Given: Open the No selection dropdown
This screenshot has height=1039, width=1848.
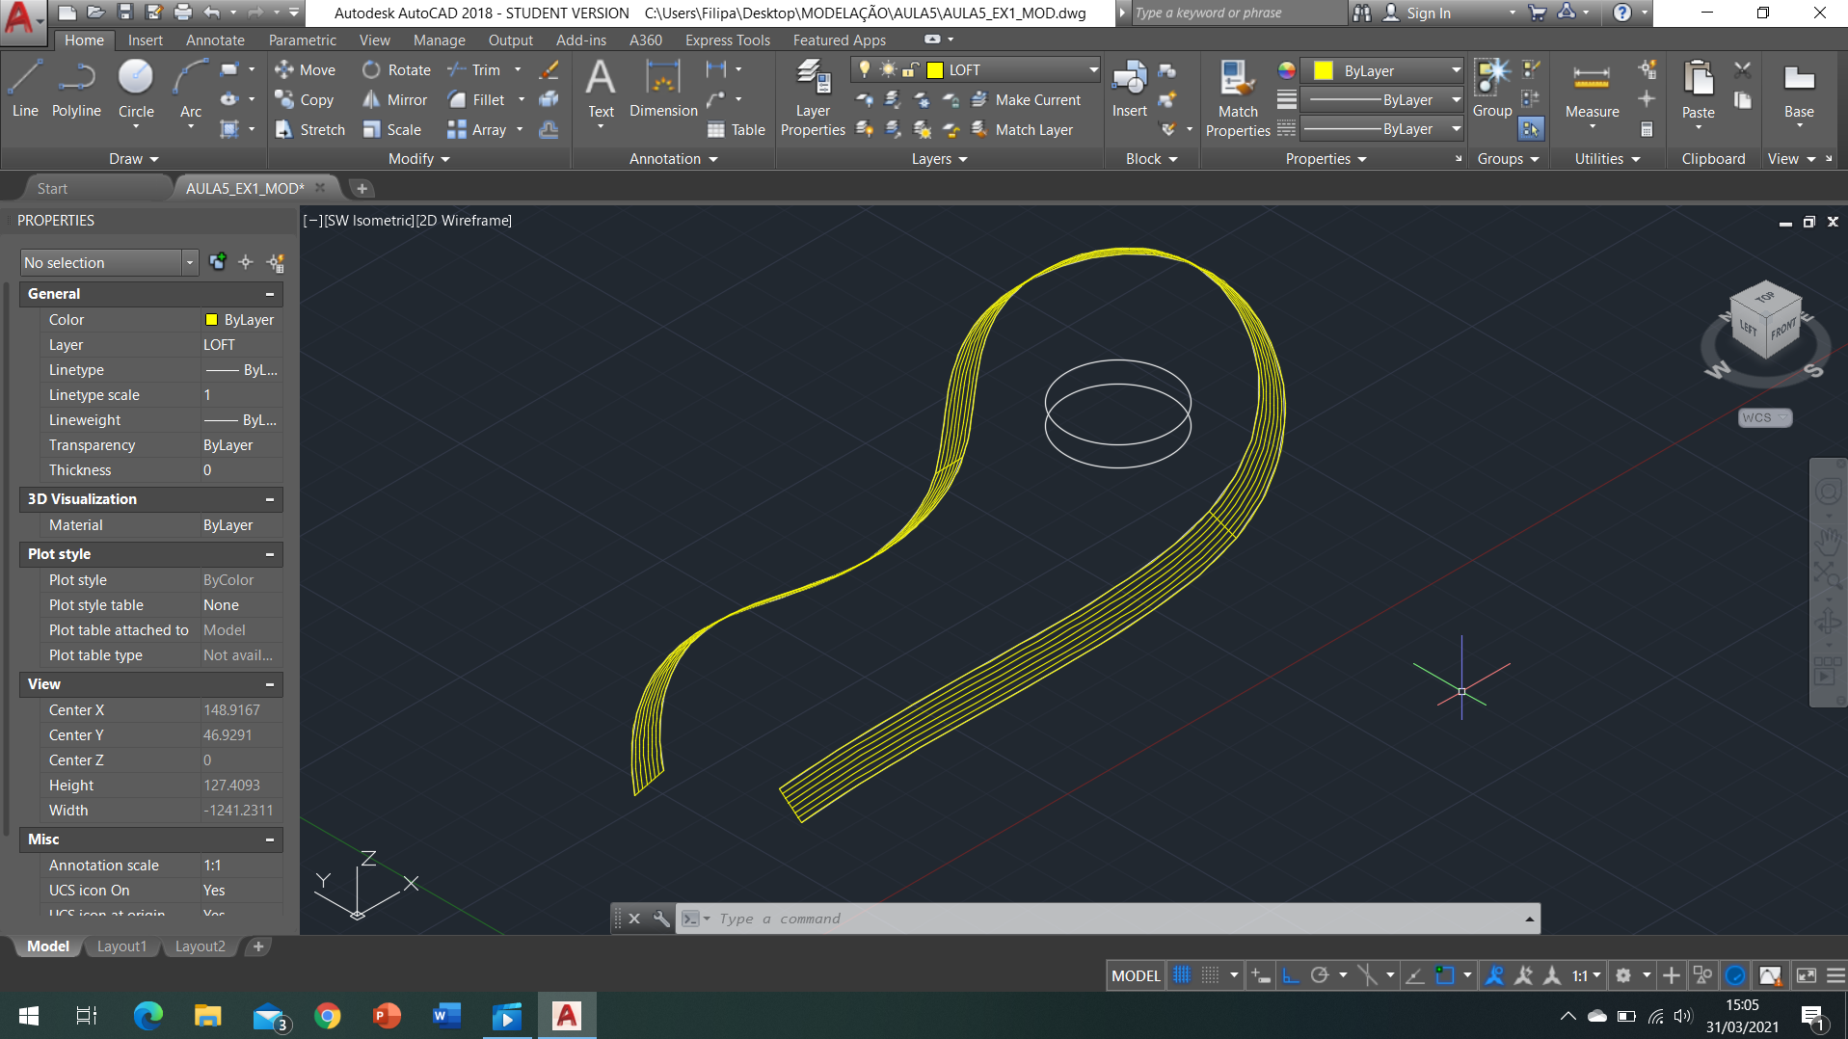Looking at the screenshot, I should click(x=189, y=263).
